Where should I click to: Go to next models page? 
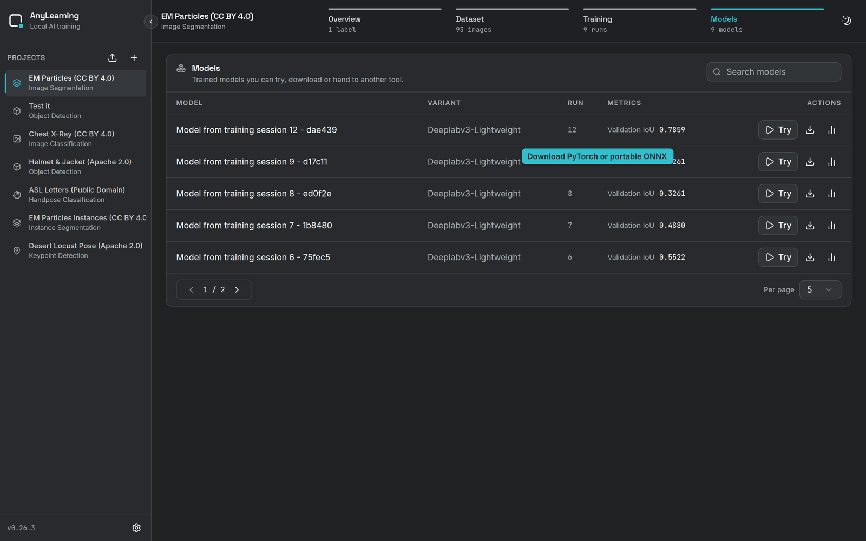237,290
